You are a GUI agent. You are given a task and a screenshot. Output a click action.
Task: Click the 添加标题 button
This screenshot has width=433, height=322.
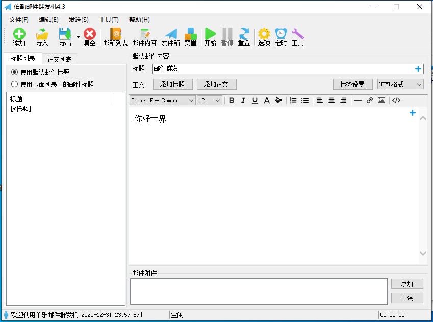pyautogui.click(x=172, y=84)
